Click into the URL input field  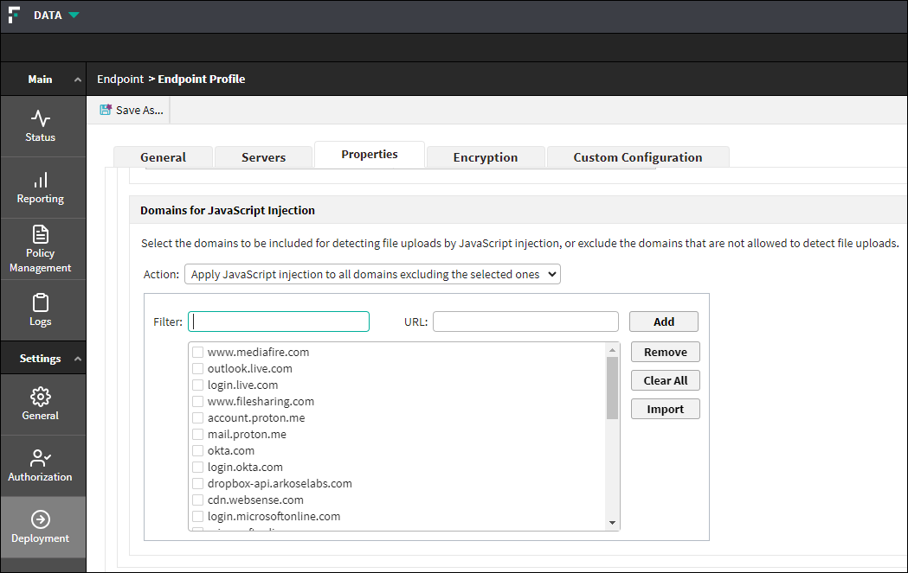525,322
